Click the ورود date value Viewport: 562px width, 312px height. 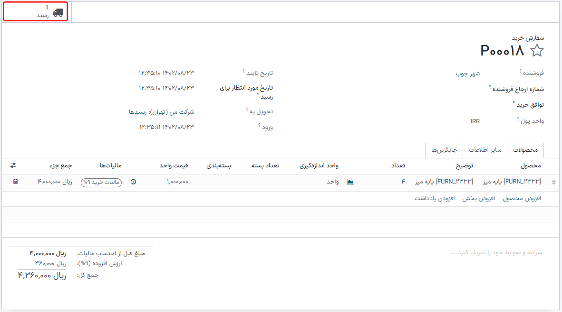click(x=166, y=127)
